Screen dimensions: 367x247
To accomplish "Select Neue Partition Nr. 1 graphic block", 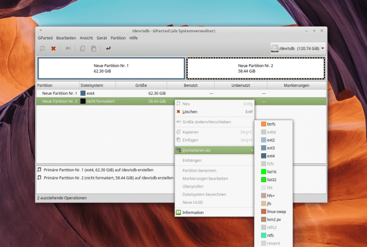I will tap(111, 68).
